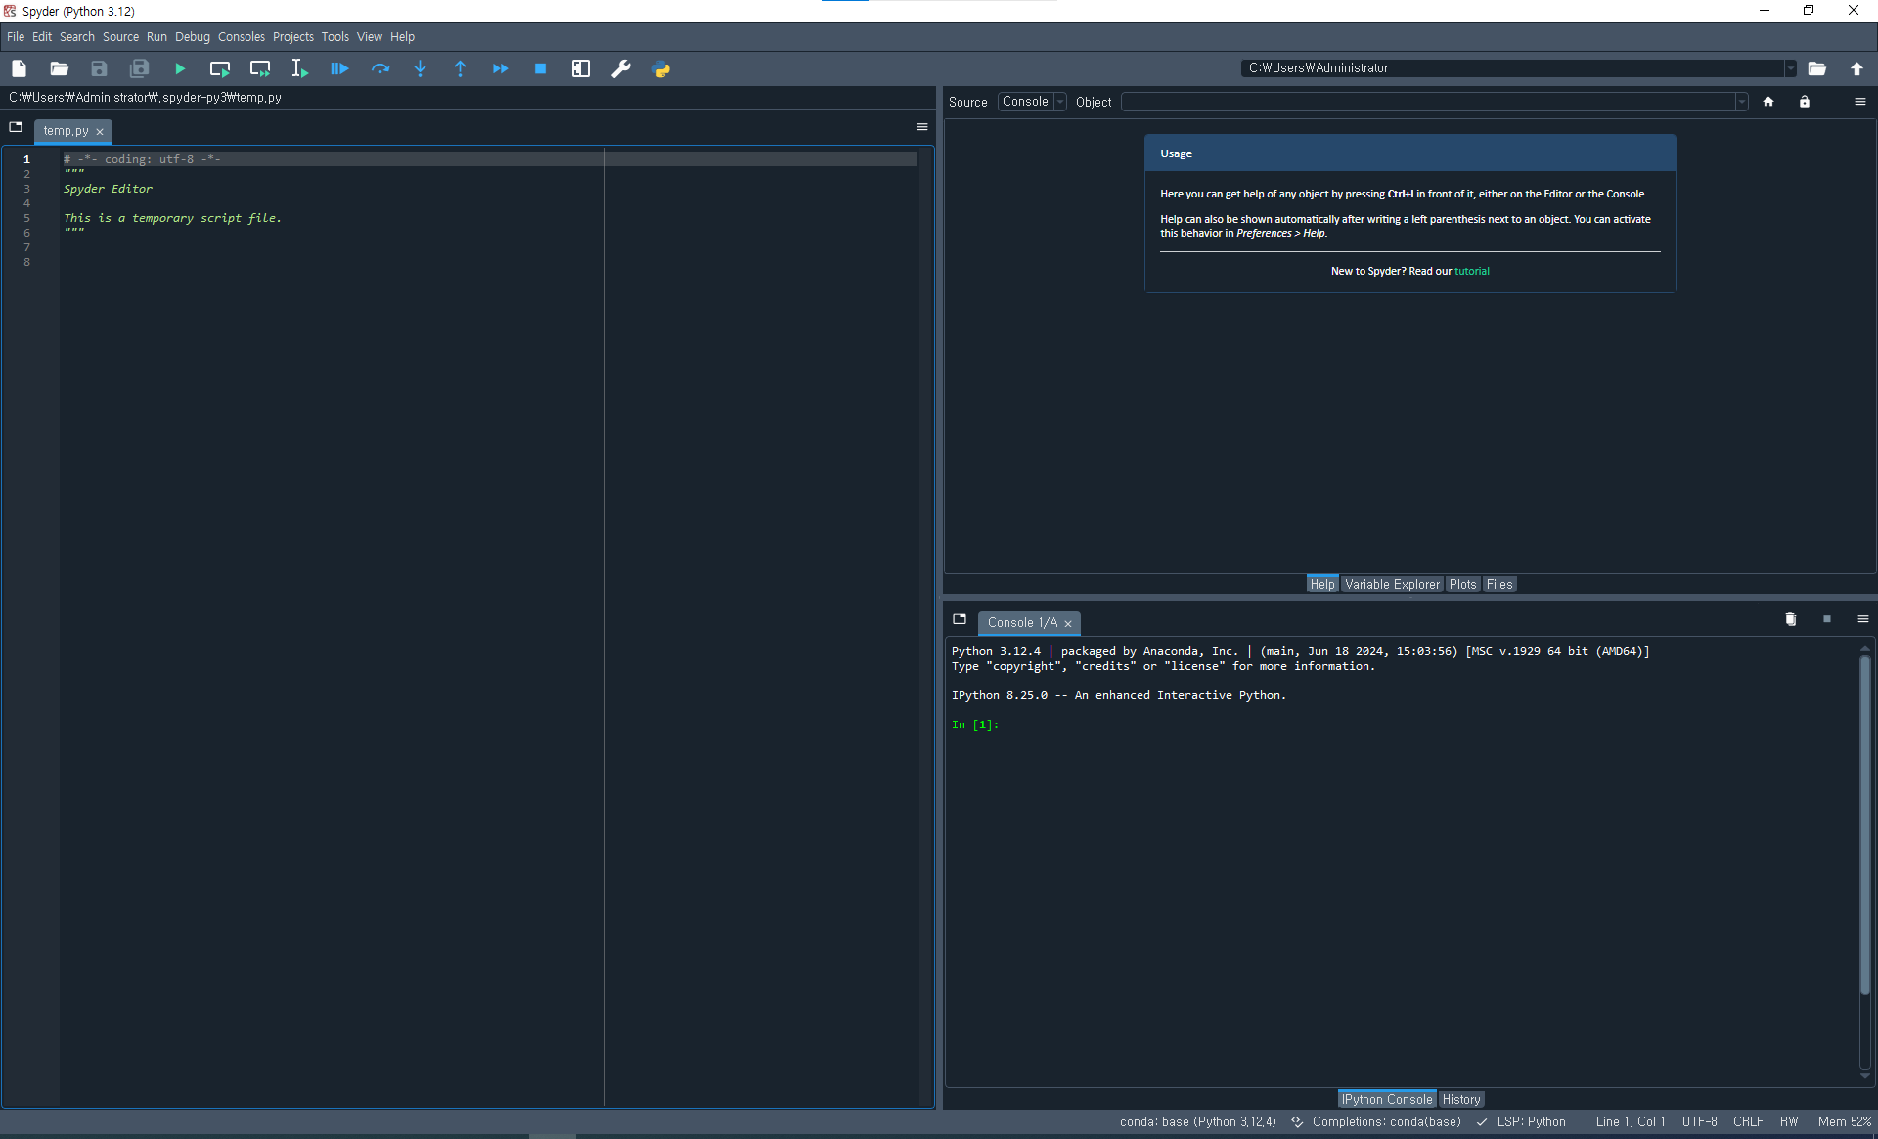Click the Object input field
Viewport: 1878px width, 1139px height.
(1428, 102)
